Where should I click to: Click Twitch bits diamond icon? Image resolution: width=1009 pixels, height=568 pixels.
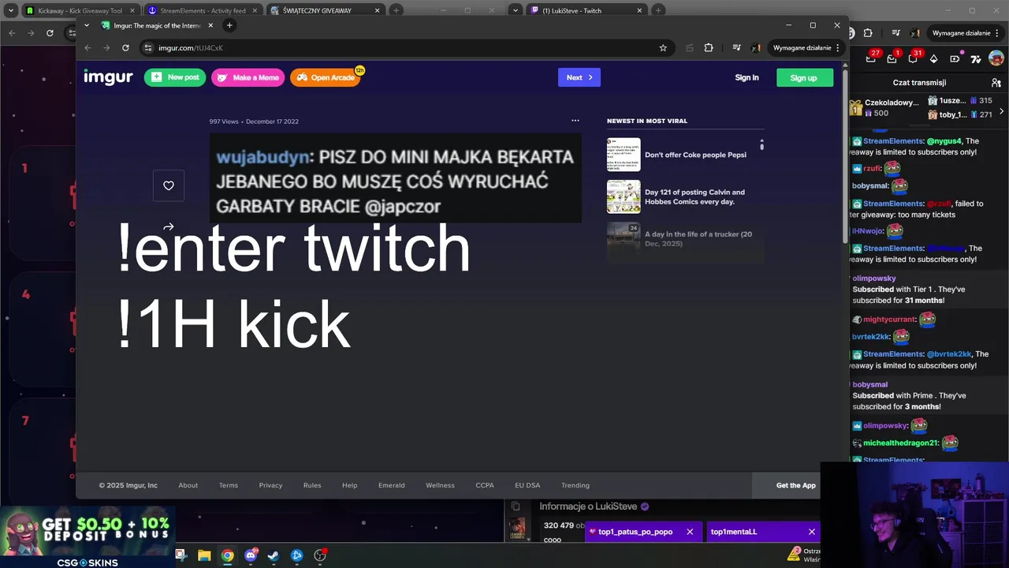pyautogui.click(x=933, y=58)
